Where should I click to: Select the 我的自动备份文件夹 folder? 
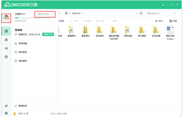(x=114, y=33)
